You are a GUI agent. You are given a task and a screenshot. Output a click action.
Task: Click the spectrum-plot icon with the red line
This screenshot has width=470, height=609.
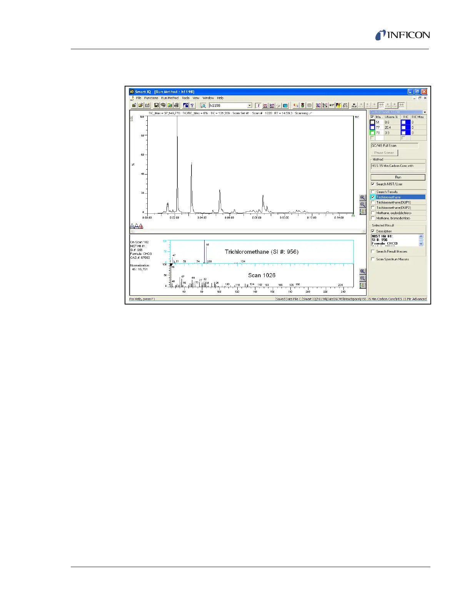(265, 105)
